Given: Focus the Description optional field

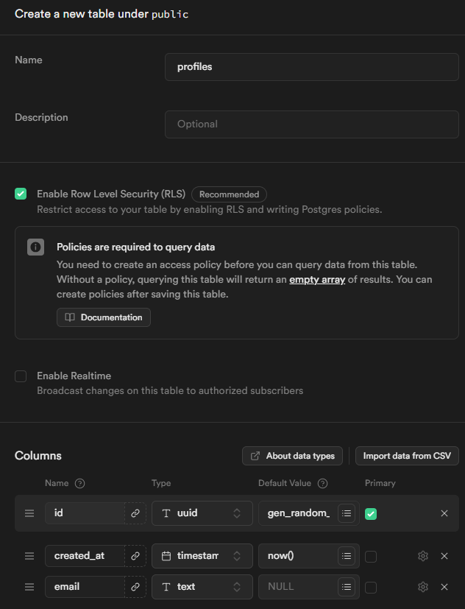Looking at the screenshot, I should (x=312, y=124).
